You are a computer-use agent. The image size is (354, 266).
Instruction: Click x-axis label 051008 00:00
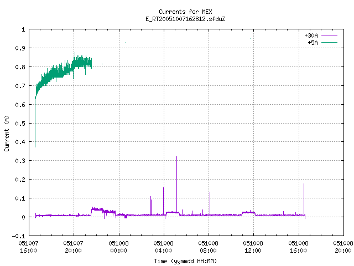click(118, 247)
